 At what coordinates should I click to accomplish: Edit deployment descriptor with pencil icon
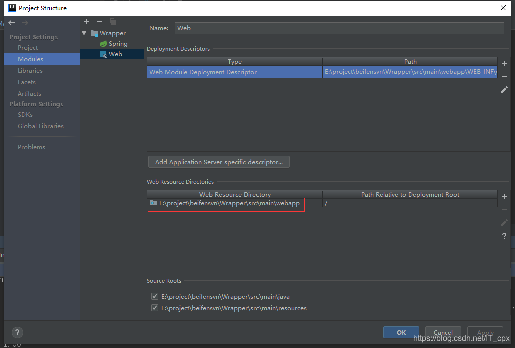click(x=504, y=89)
